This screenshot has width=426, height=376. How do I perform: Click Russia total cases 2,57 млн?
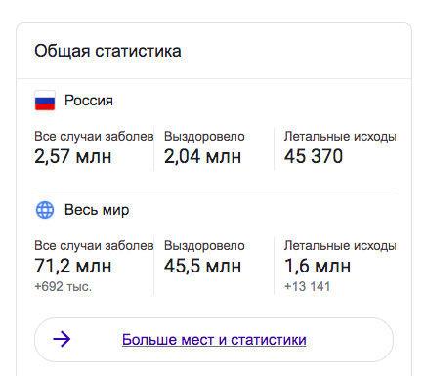pos(73,156)
